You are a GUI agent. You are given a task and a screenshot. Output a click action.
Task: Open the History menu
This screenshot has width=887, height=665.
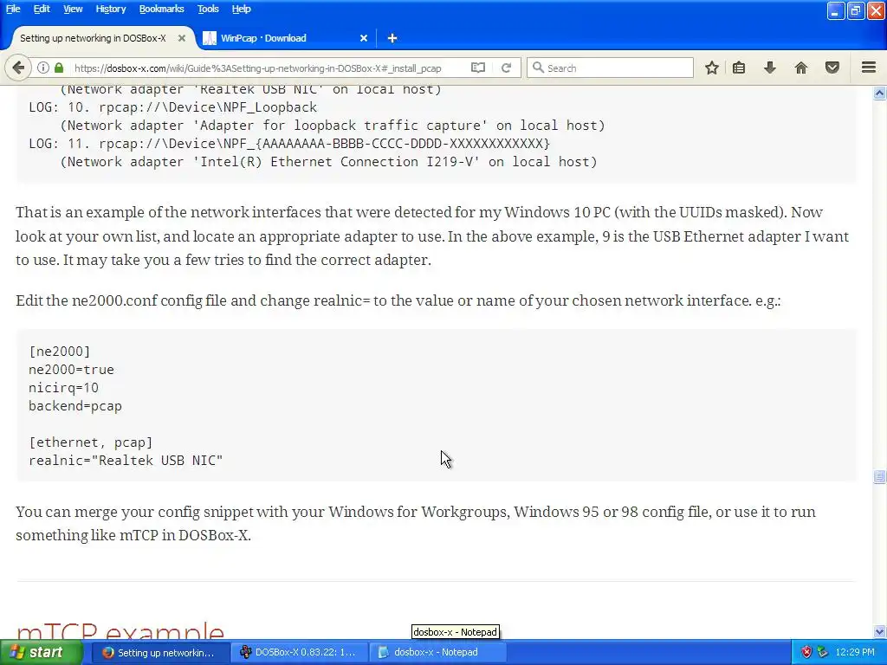110,9
